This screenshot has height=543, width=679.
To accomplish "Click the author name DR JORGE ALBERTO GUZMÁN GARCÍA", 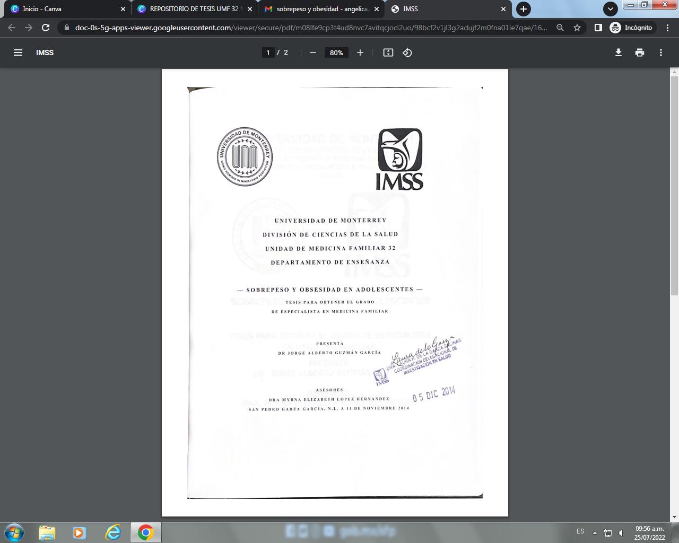I will pyautogui.click(x=329, y=353).
